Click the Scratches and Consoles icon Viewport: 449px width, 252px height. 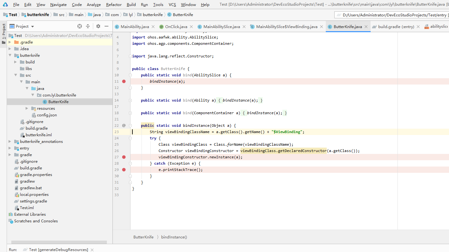point(11,221)
